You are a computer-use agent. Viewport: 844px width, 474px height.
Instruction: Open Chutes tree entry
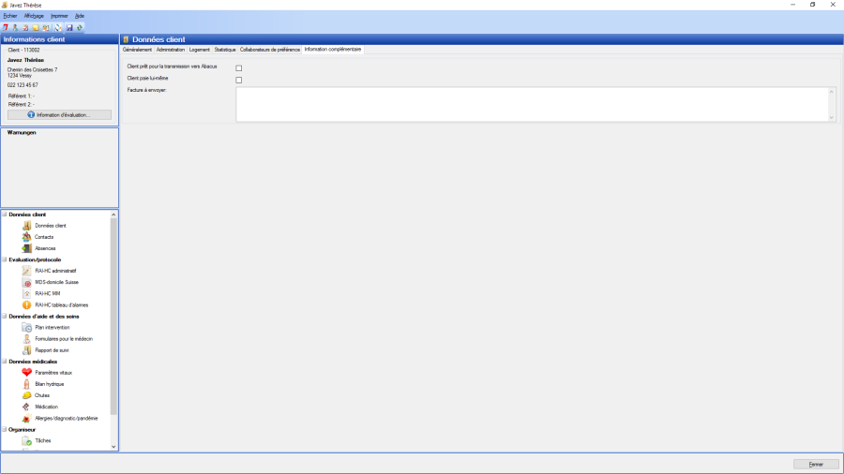click(x=42, y=395)
